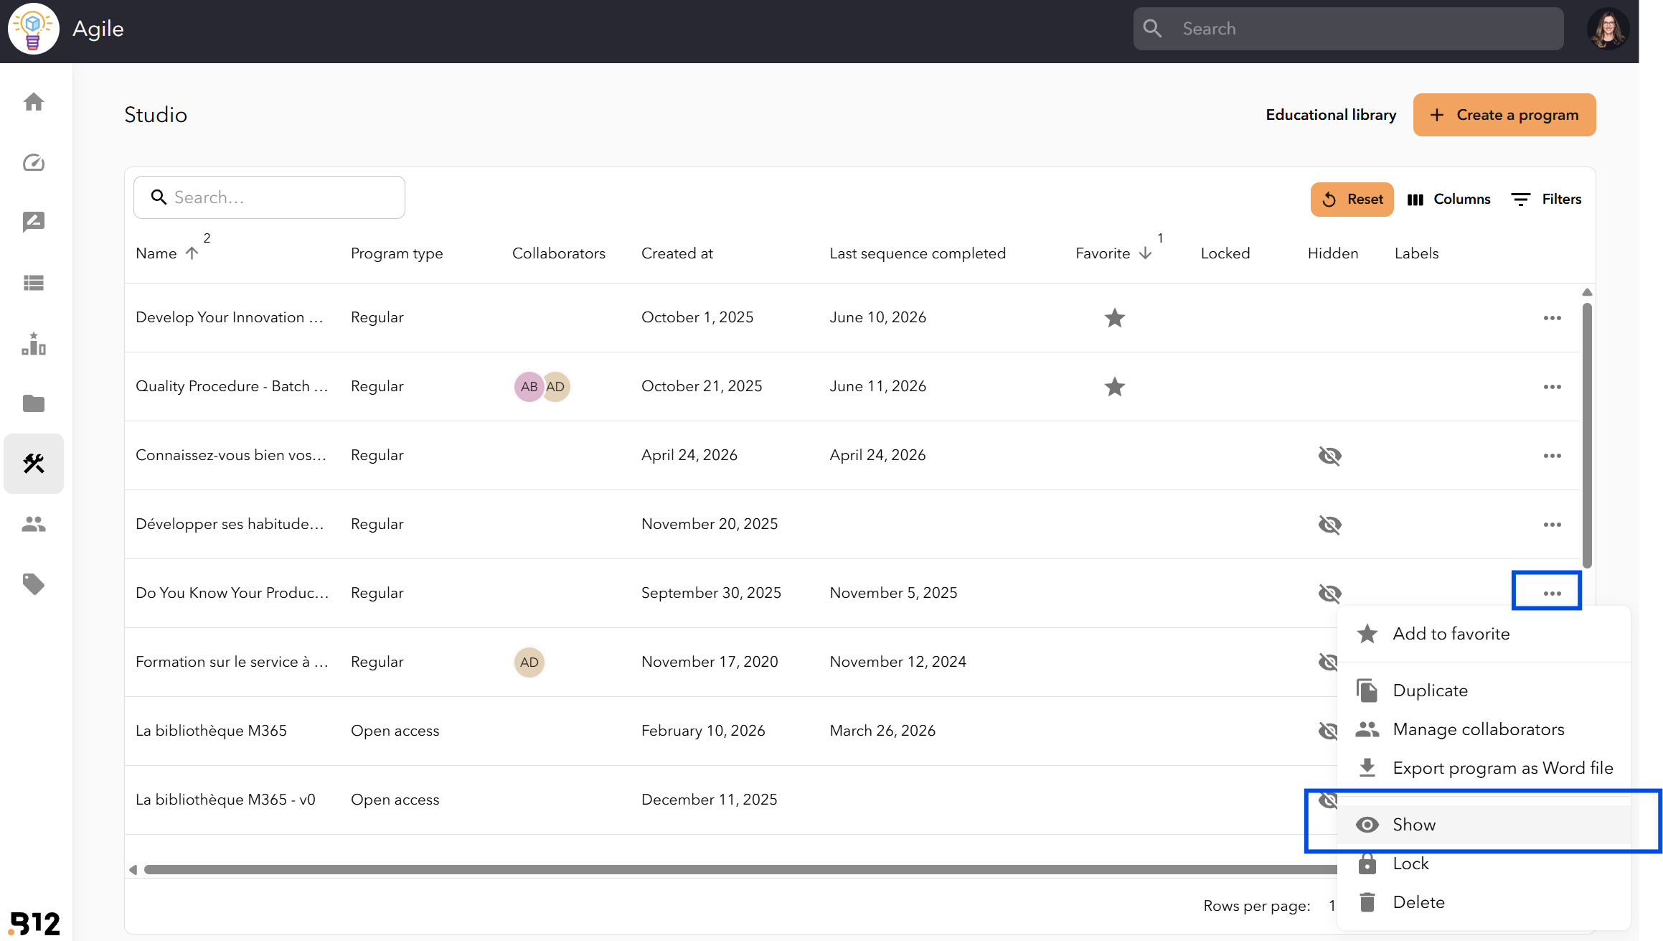Open the users group sidebar icon
1663x941 pixels.
(x=34, y=524)
